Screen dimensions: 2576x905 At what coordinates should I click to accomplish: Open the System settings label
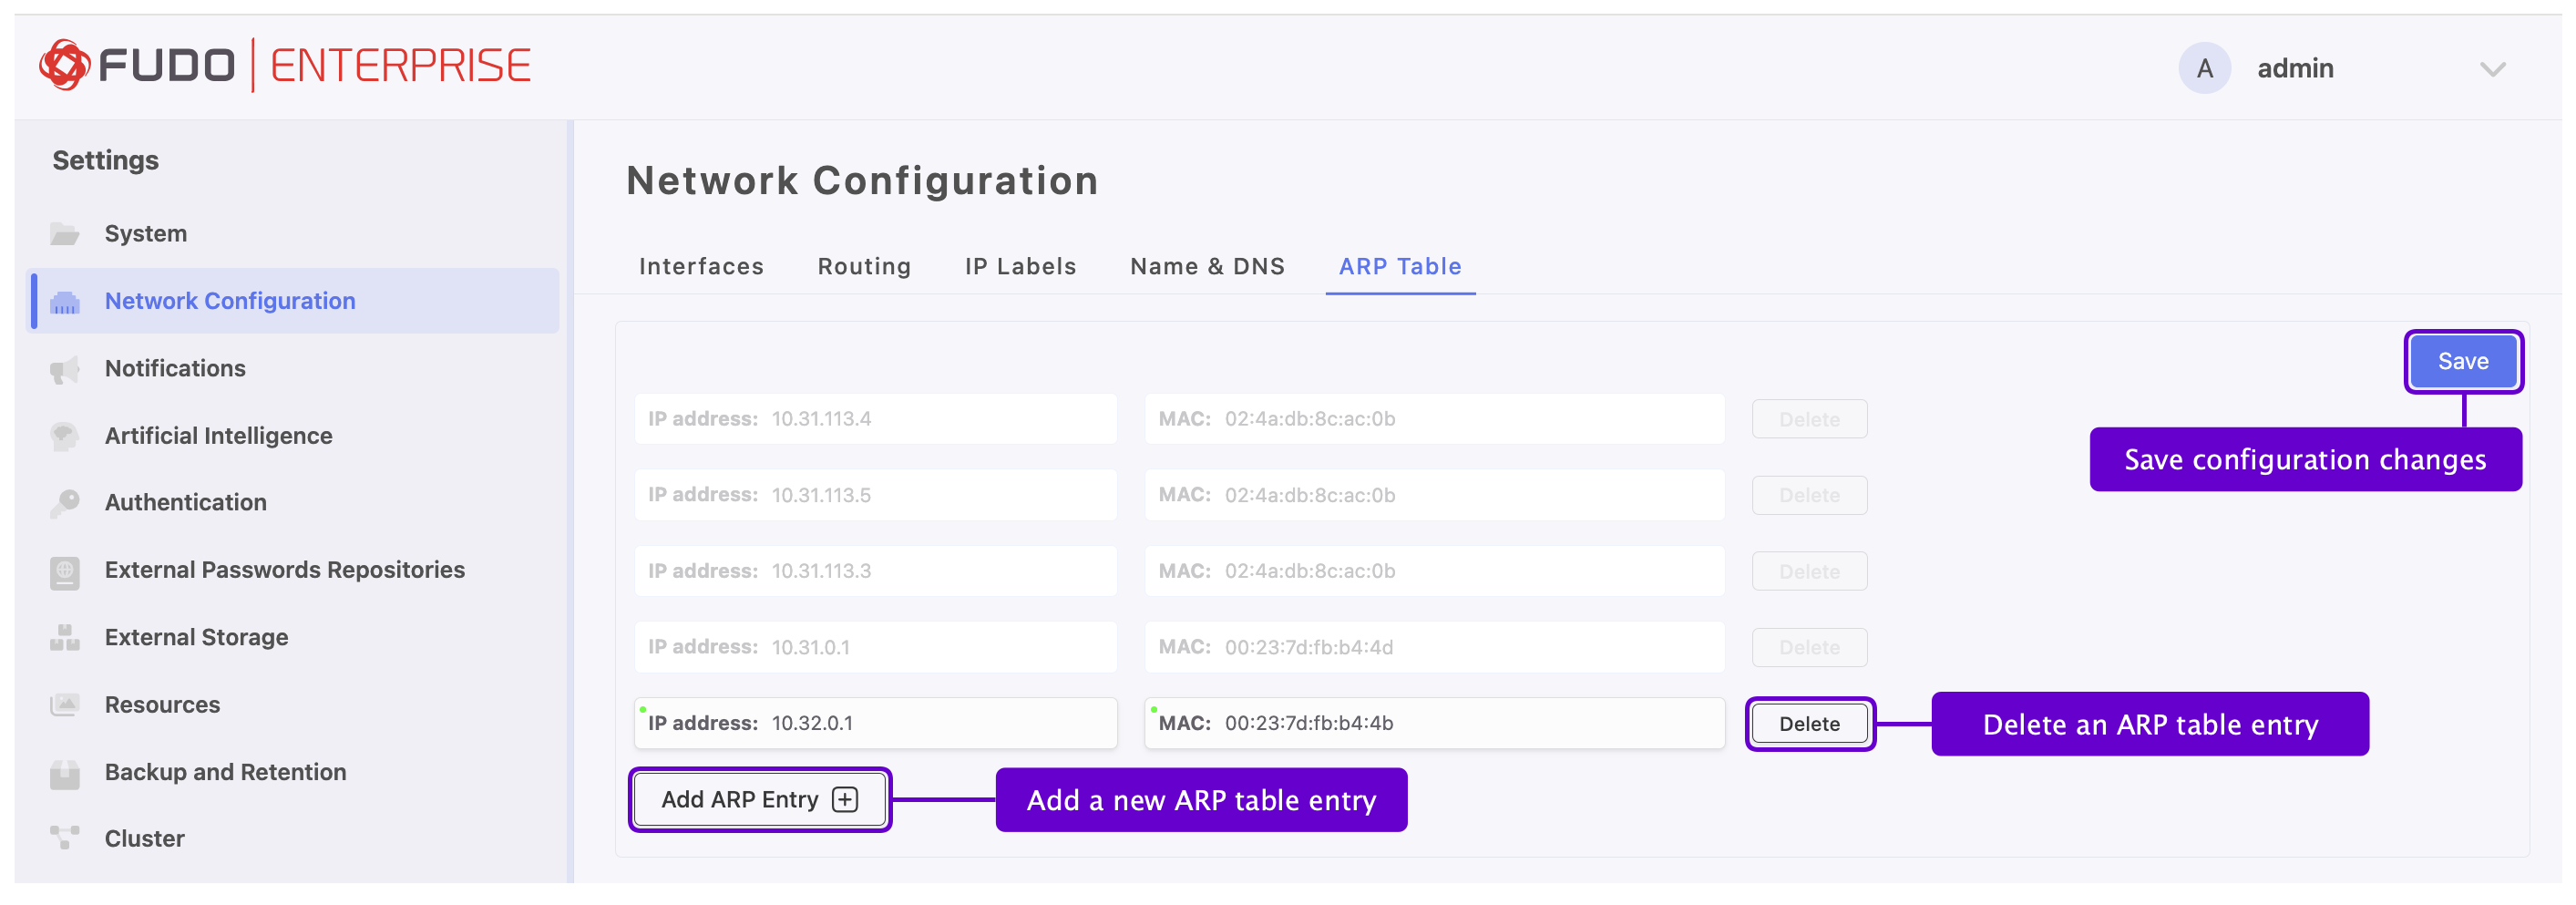[x=146, y=234]
